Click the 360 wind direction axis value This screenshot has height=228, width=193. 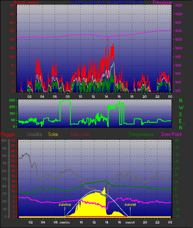click(x=12, y=100)
